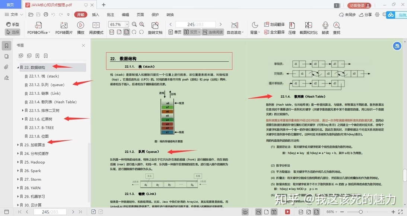Open the 插入 ribbon tab

pyautogui.click(x=96, y=14)
